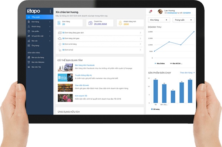Click the Ứng dụng grid icon

29,45
